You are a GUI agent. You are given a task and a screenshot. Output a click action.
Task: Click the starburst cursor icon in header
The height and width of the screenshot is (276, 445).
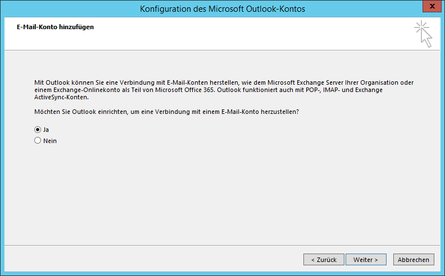423,34
